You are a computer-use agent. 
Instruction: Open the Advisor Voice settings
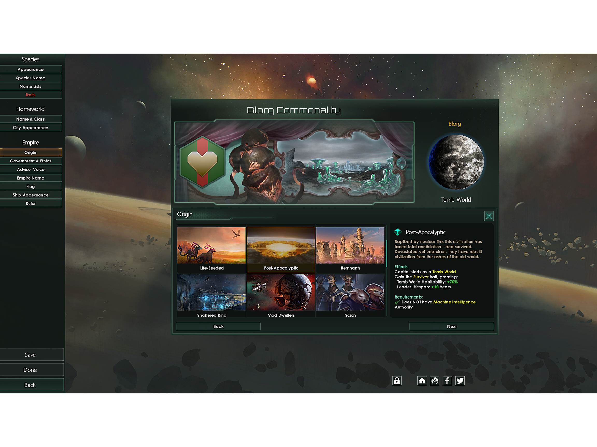coord(31,169)
